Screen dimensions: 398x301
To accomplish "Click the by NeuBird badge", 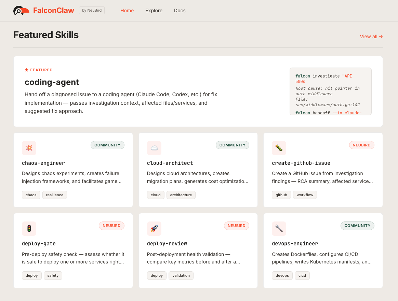I will (92, 11).
